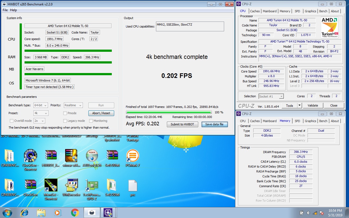
Task: Enable the Overkill mode checkbox
Action: click(x=11, y=121)
